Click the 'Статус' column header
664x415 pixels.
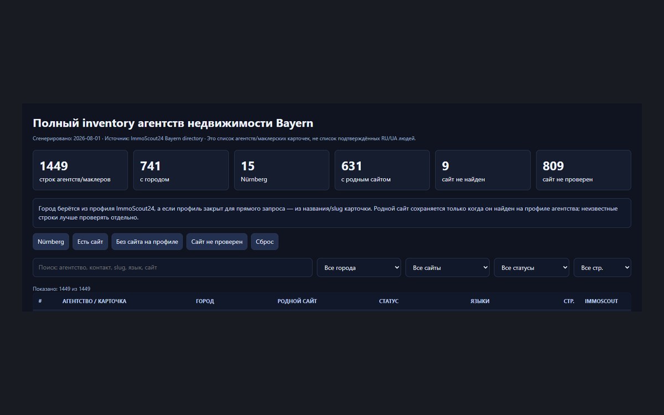(388, 301)
